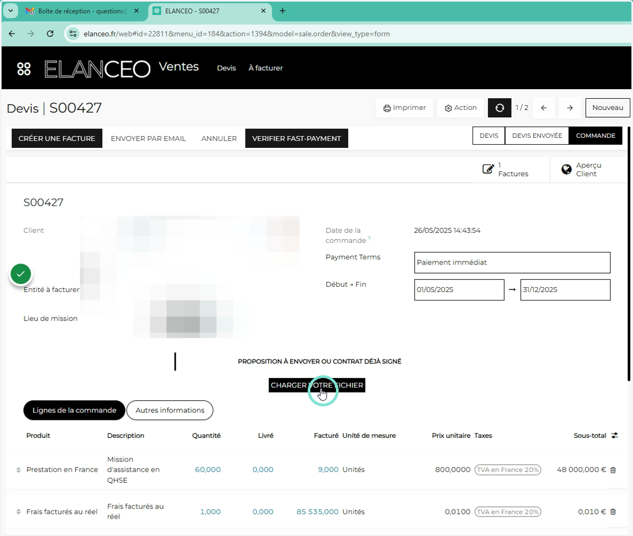Select the DEVIS ENVOYÉE status stage
Image resolution: width=633 pixels, height=536 pixels.
click(x=537, y=136)
